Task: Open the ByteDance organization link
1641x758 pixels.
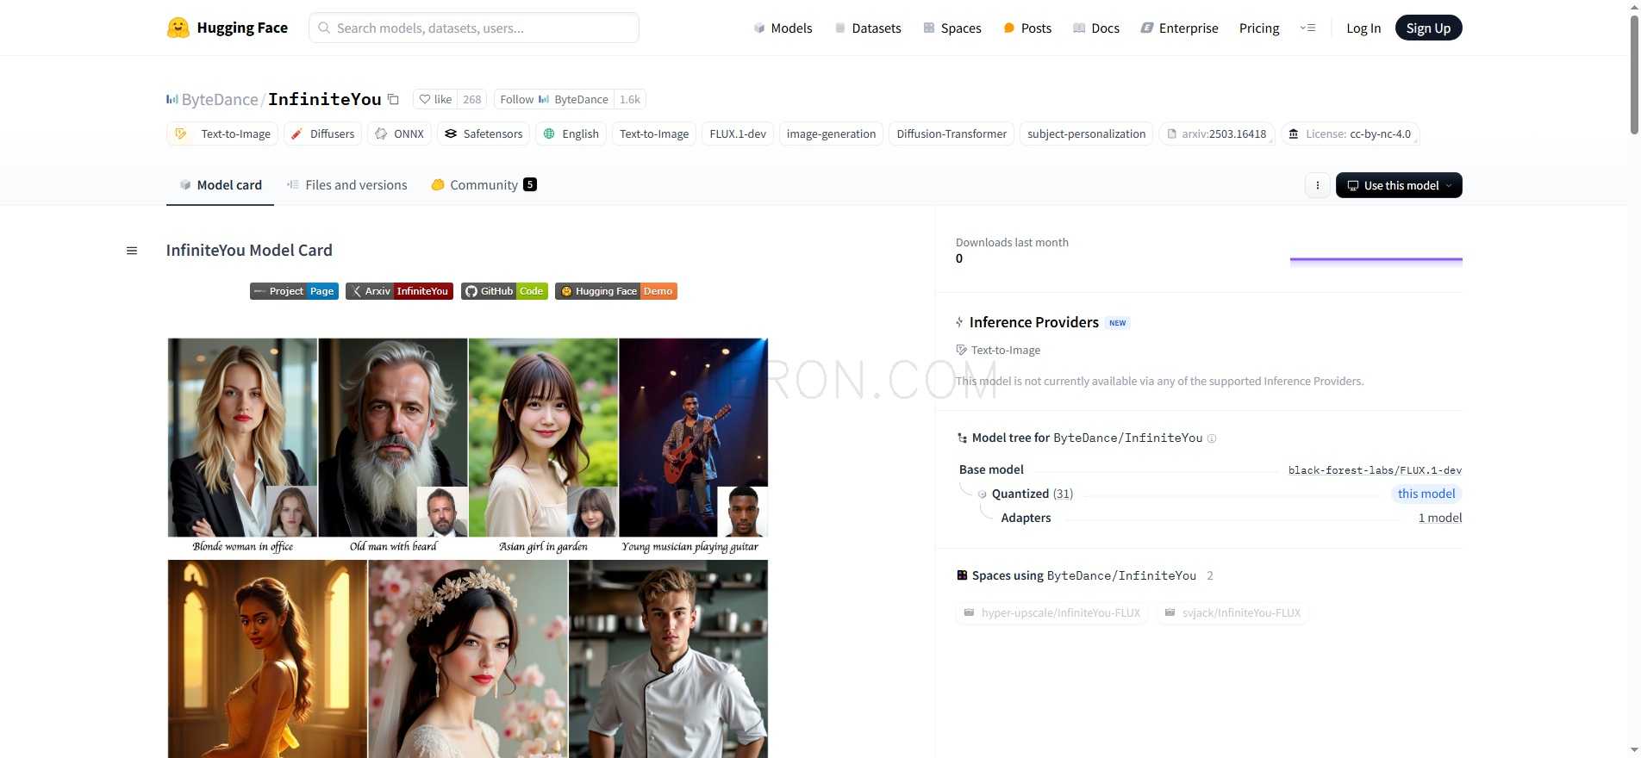Action: point(220,99)
